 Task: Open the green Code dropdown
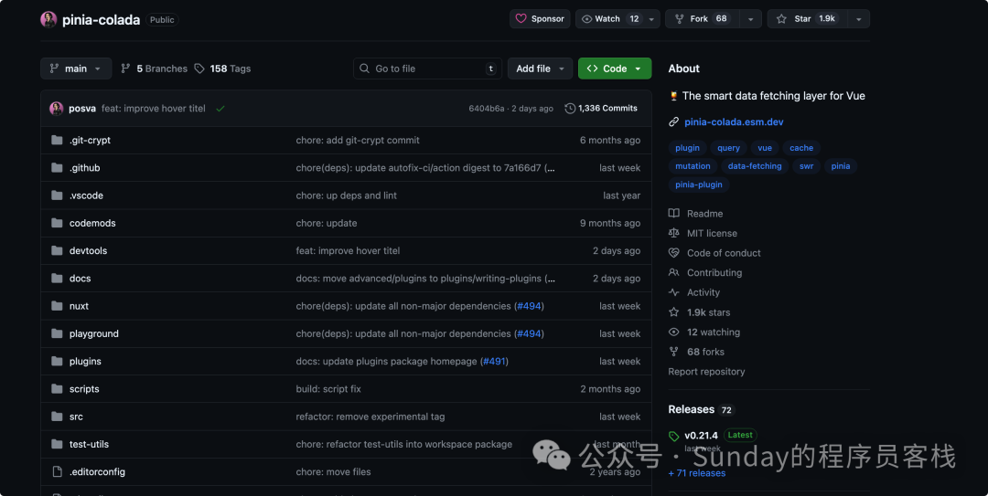pos(615,69)
